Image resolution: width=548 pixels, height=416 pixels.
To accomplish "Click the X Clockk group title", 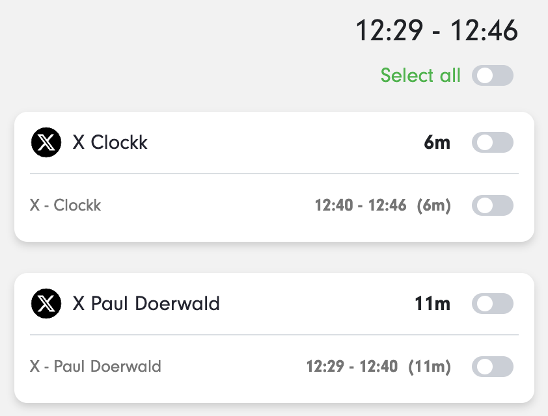I will pyautogui.click(x=110, y=142).
